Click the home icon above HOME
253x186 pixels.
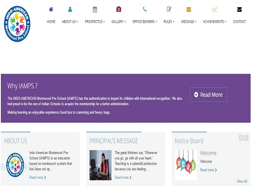point(51,9)
